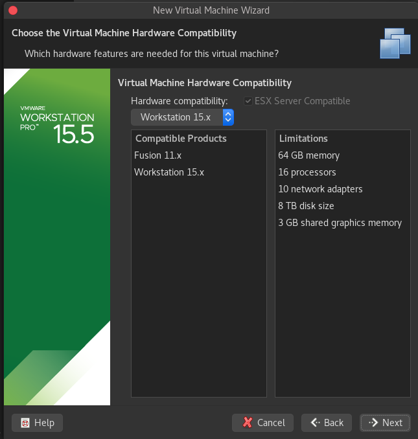Cancel the New Virtual Machine Wizard
This screenshot has width=418, height=439.
[262, 422]
